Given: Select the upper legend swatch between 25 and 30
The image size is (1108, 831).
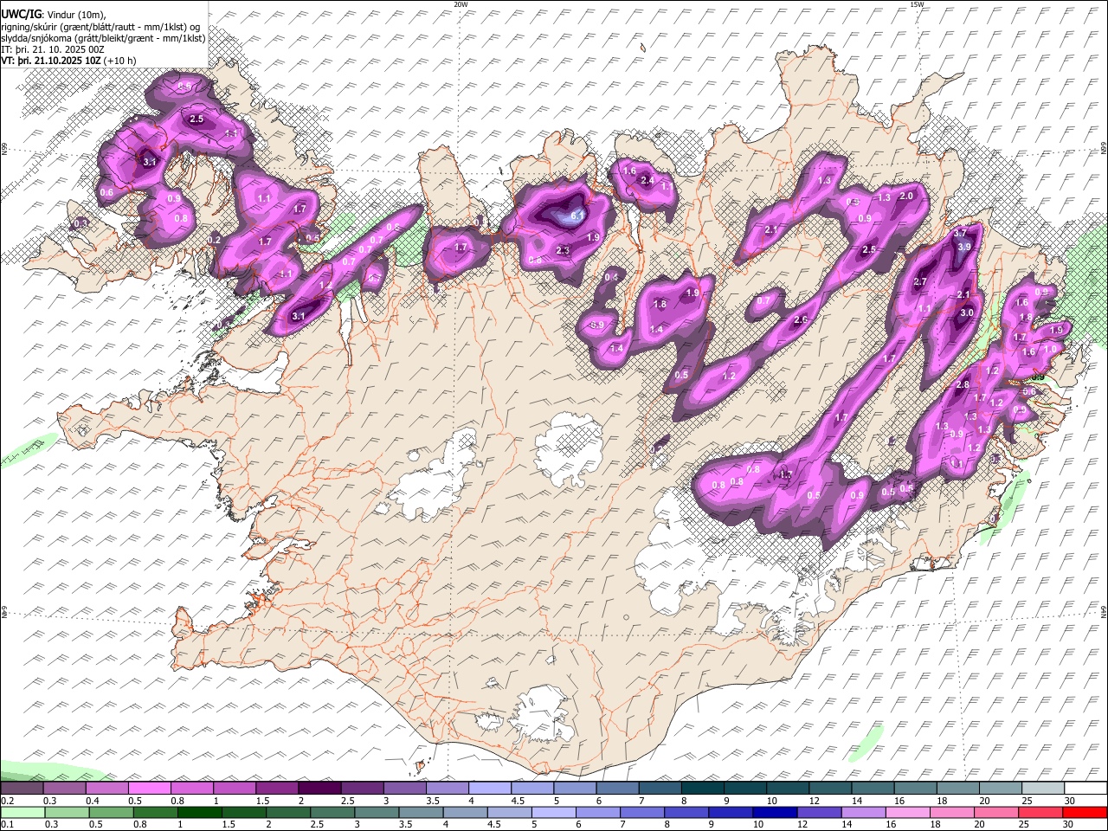Looking at the screenshot, I should (x=1043, y=789).
